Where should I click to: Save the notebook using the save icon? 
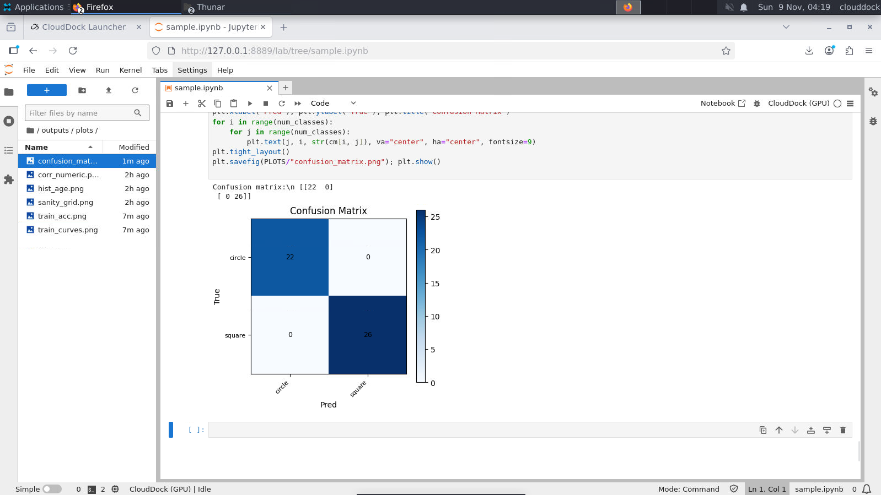pos(170,104)
